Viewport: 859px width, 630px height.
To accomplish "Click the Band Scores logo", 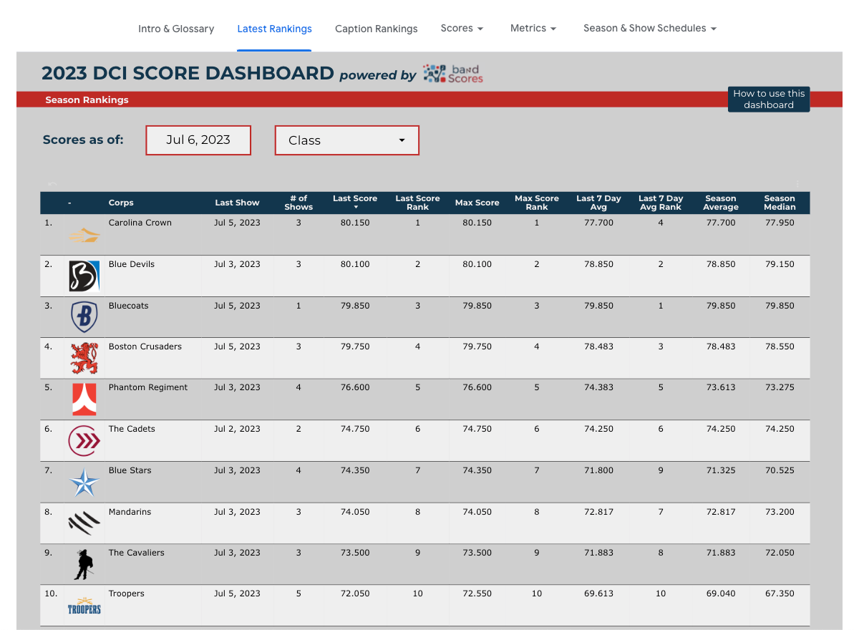I will 453,74.
